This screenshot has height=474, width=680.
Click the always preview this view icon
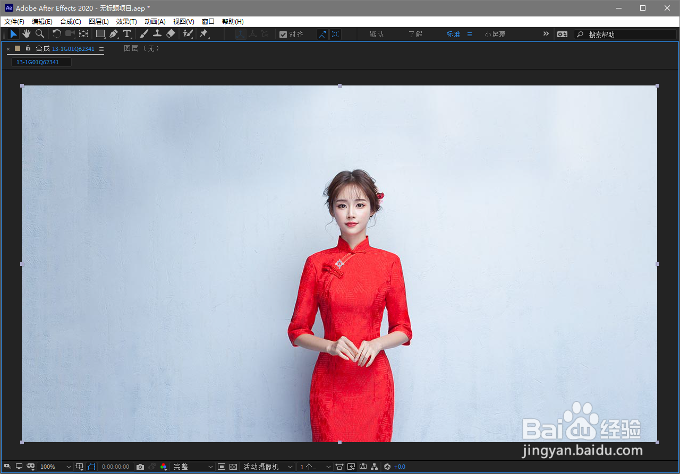[7, 467]
